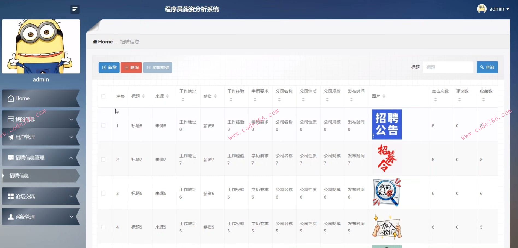The image size is (518, 248).
Task: Click the 爬取数据 toolbar icon
Action: 149,67
